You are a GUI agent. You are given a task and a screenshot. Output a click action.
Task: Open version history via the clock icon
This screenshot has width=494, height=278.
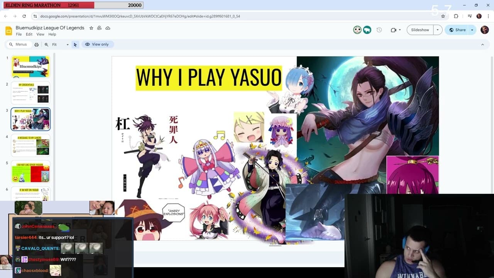[379, 30]
